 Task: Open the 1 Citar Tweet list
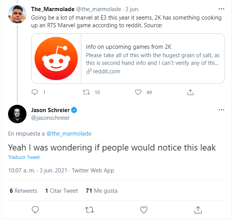61,191
